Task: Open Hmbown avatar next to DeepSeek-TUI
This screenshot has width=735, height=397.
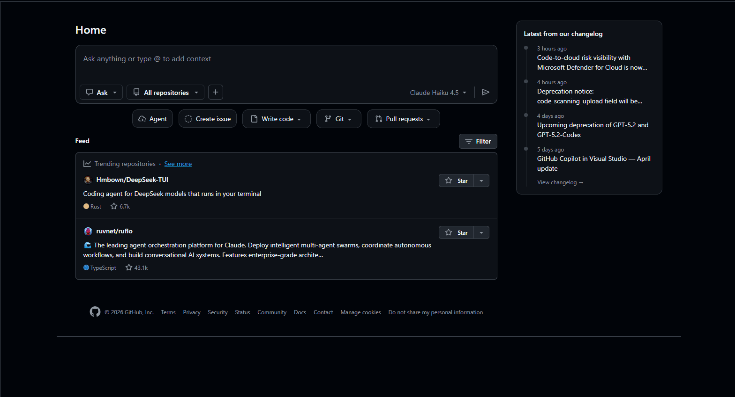Action: [x=88, y=180]
